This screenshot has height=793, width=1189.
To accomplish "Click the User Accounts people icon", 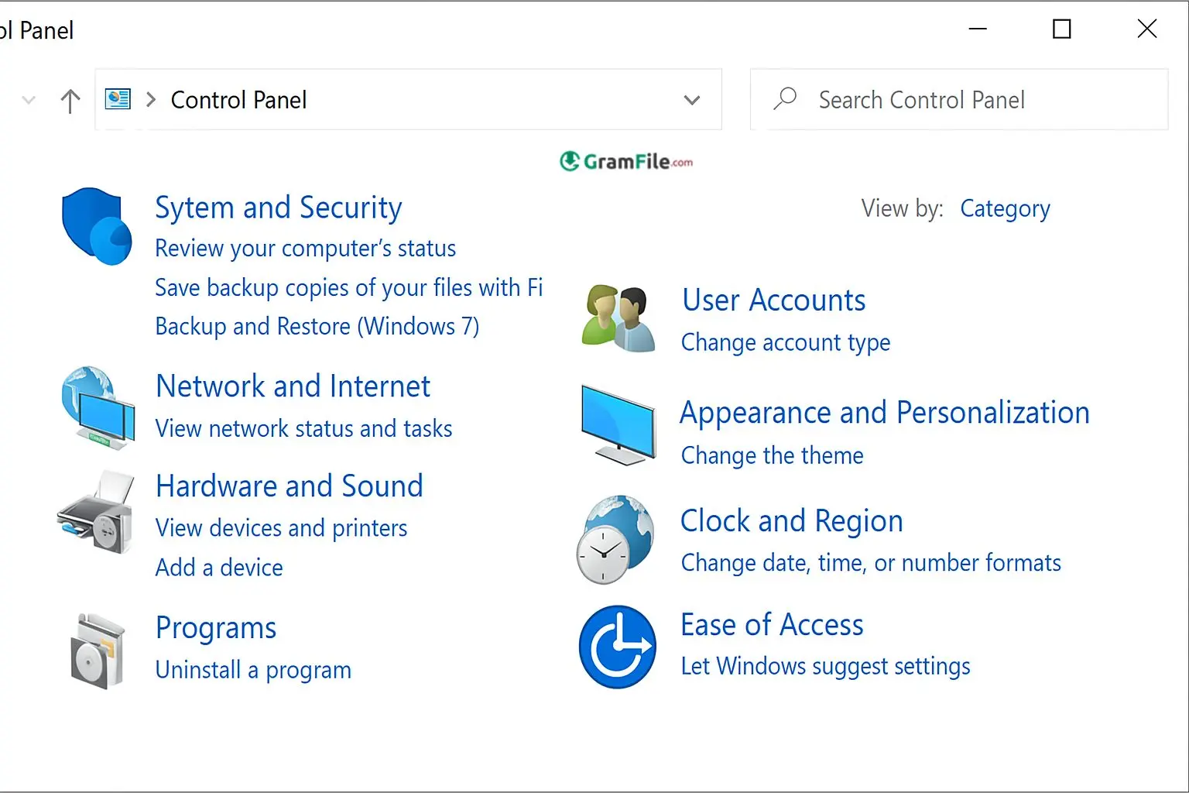I will pos(618,318).
